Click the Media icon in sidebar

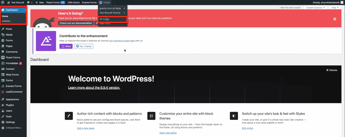(3, 35)
